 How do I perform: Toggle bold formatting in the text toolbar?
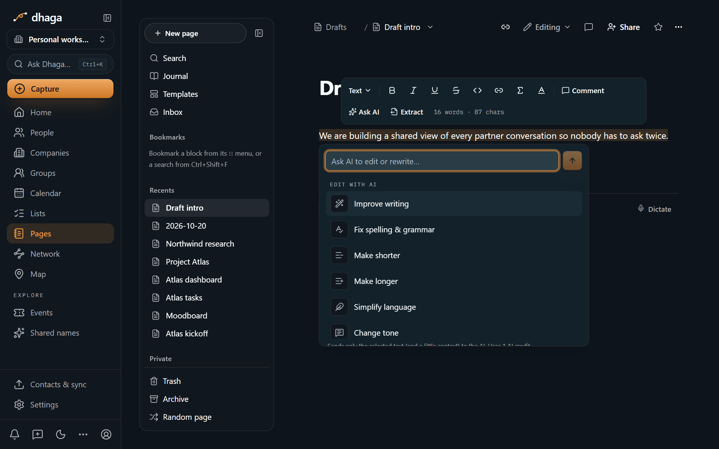pyautogui.click(x=392, y=91)
